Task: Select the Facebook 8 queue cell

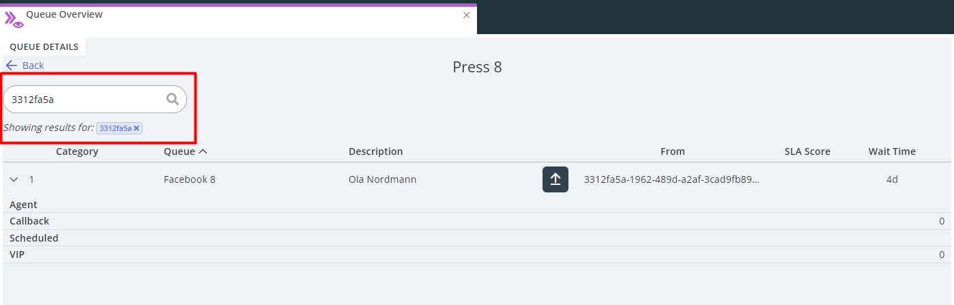Action: (x=190, y=179)
